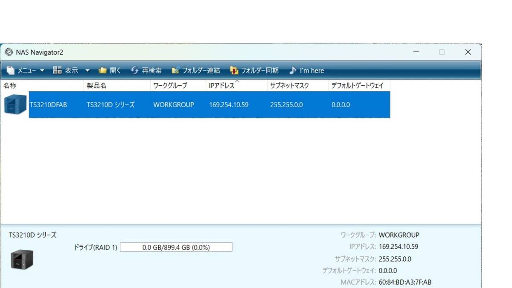
Task: Sort the list by ワークグループ column
Action: 178,86
